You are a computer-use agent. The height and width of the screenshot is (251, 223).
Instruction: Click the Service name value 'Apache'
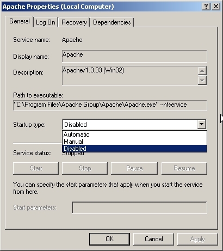tap(72, 40)
